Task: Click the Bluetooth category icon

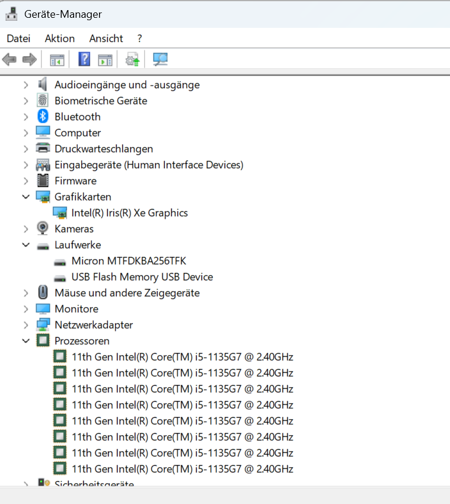Action: pos(43,116)
